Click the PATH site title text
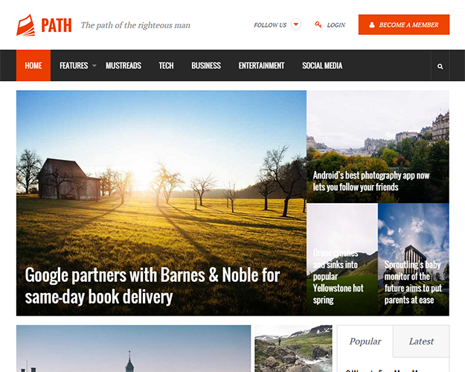Screen dimensions: 465x372 click(57, 25)
